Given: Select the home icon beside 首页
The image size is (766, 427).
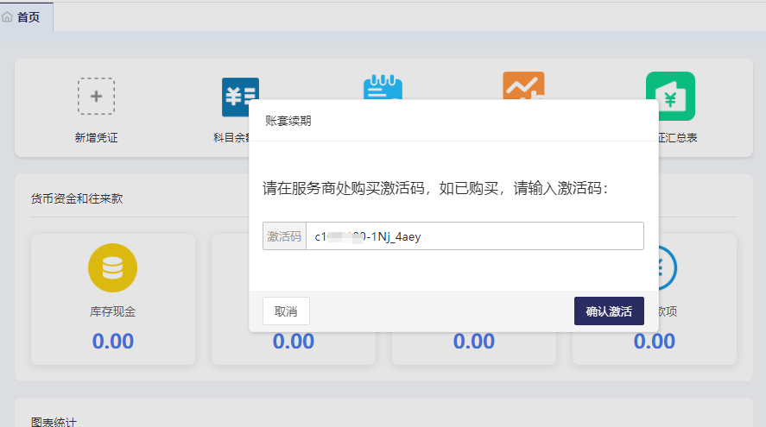Looking at the screenshot, I should [7, 17].
